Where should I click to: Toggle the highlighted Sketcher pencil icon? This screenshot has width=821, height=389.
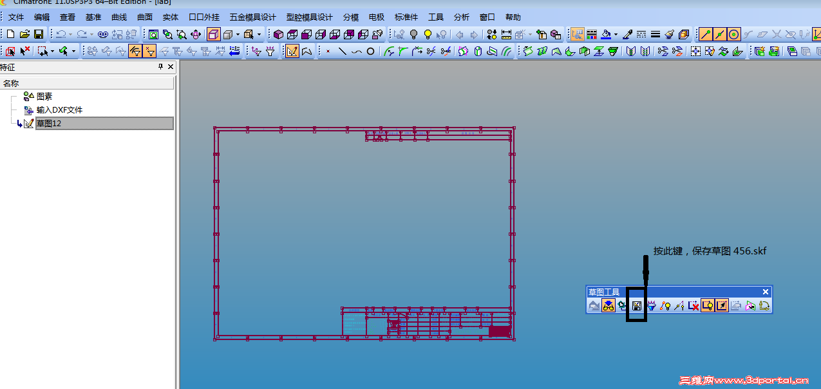(x=292, y=51)
